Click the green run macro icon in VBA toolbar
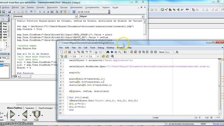Image resolution: width=224 pixels, height=126 pixels. point(40,12)
